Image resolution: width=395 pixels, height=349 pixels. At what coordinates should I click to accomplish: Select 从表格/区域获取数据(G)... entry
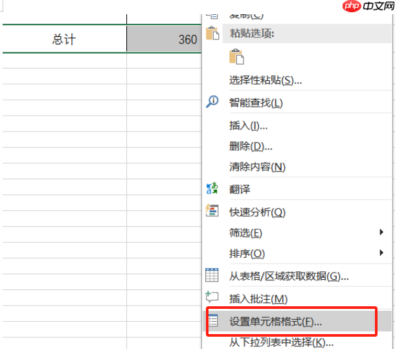[x=289, y=276]
